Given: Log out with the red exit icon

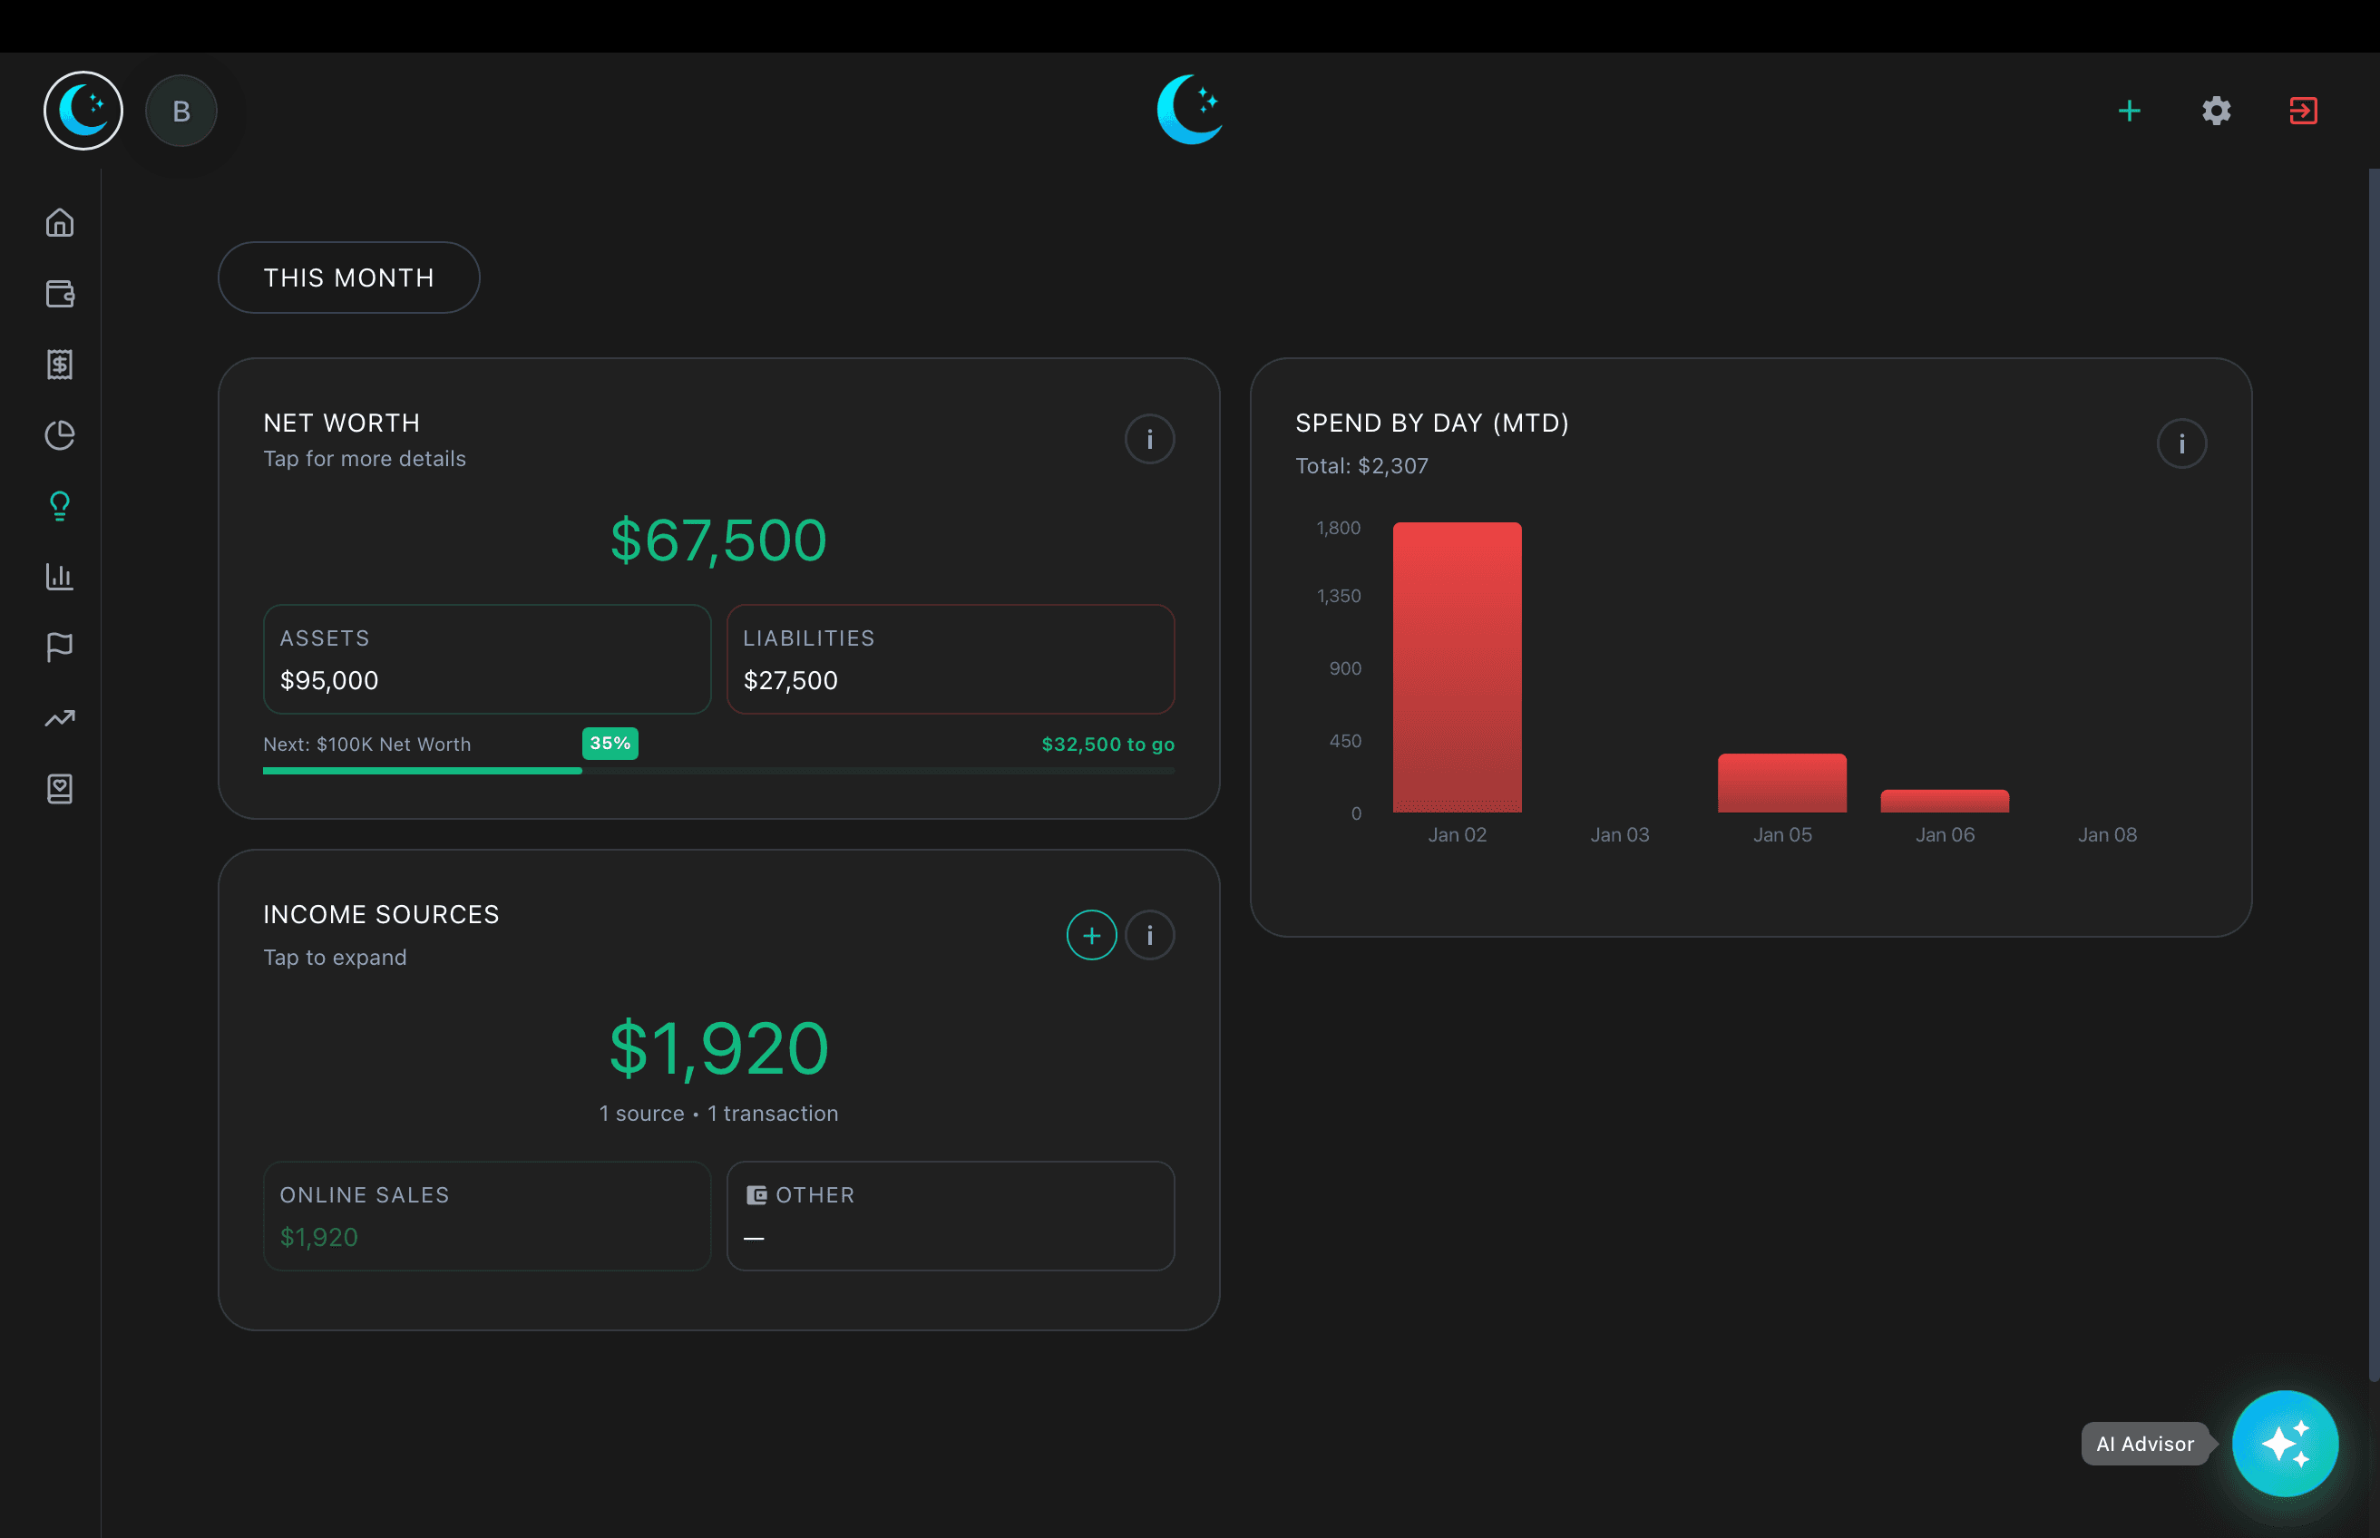Looking at the screenshot, I should tap(2302, 110).
